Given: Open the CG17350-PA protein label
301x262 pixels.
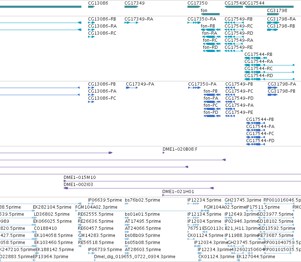Looking at the screenshot, I should [x=202, y=84].
